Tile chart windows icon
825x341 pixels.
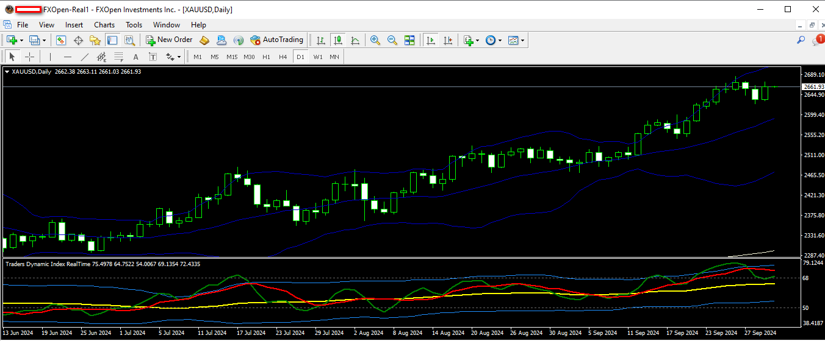coord(409,40)
